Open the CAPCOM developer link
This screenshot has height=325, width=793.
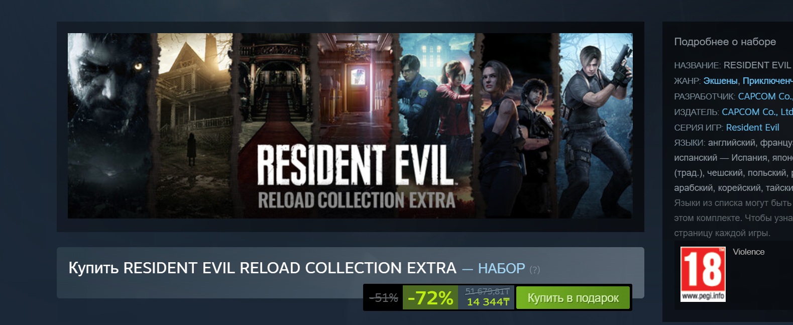(x=765, y=96)
